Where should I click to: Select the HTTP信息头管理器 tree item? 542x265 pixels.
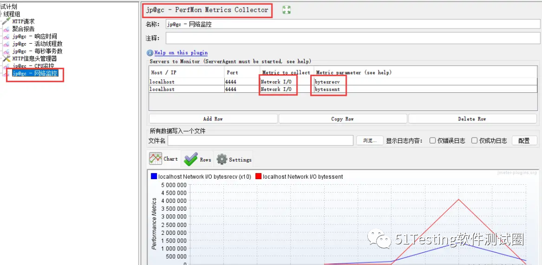tap(35, 58)
